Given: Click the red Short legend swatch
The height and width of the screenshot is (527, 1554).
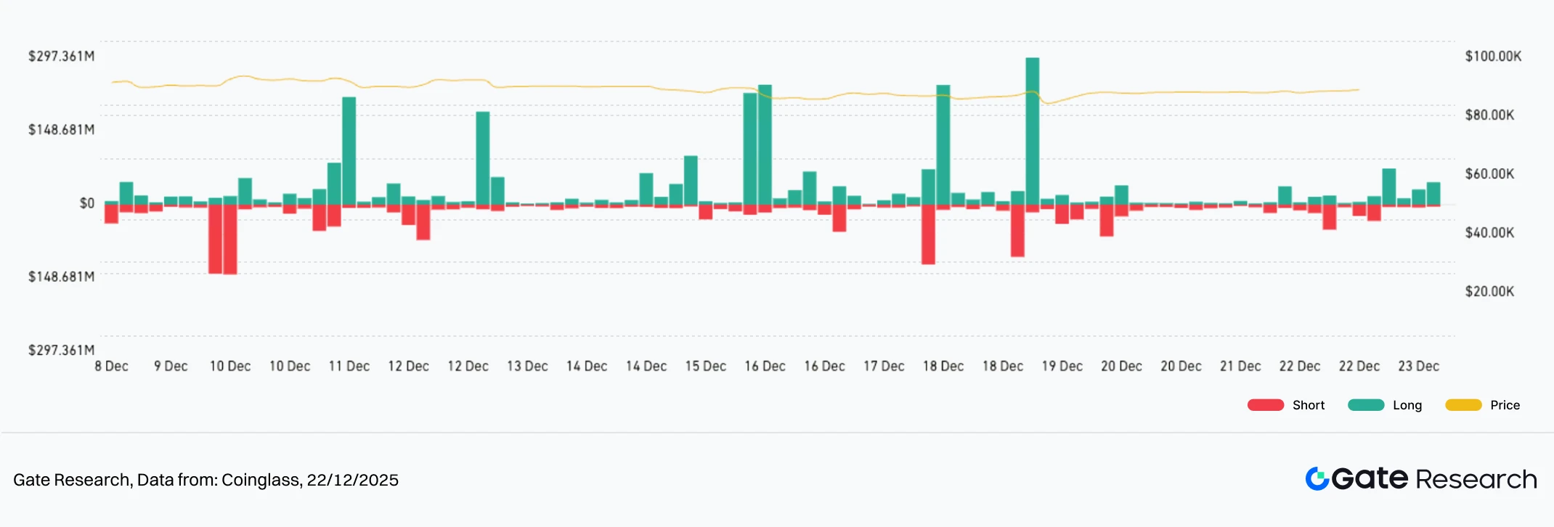Looking at the screenshot, I should tap(1265, 405).
